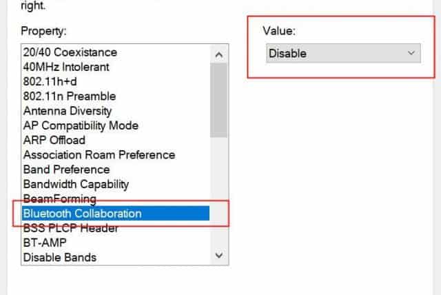Image resolution: width=441 pixels, height=295 pixels.
Task: Select 802.11n Preamble property
Action: click(70, 96)
